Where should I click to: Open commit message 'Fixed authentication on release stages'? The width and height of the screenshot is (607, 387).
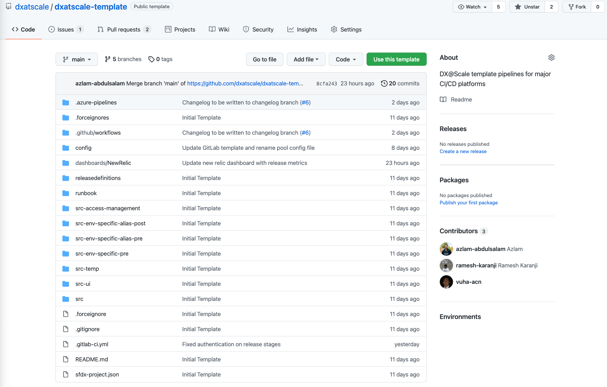[x=231, y=344]
